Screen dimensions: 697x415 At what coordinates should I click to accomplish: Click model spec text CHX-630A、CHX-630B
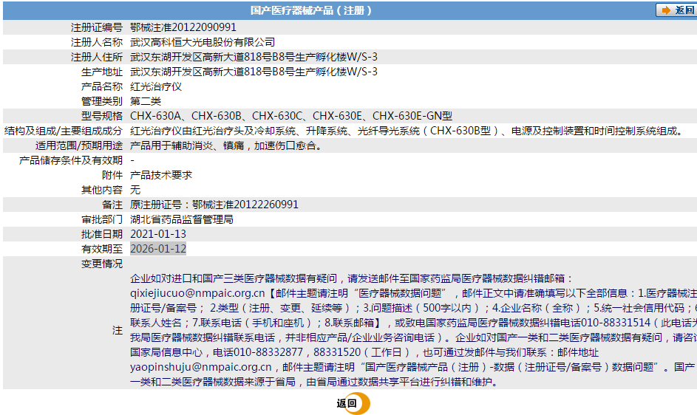pos(186,116)
